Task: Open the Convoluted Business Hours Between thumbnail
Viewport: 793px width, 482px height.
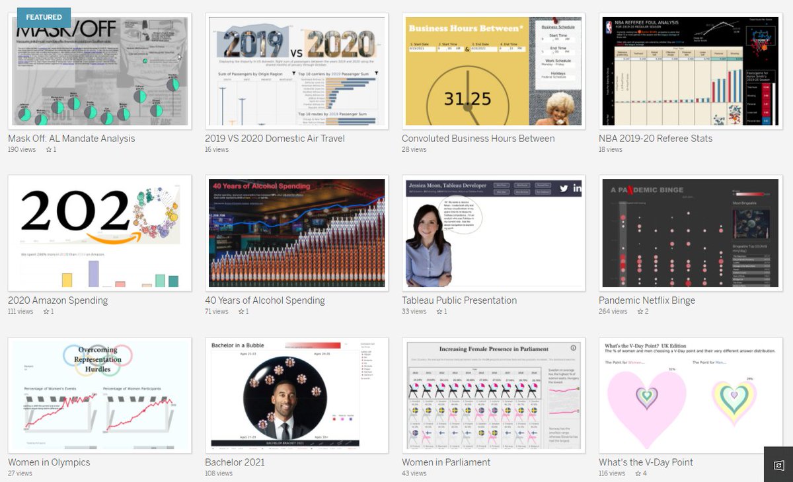Action: click(494, 71)
